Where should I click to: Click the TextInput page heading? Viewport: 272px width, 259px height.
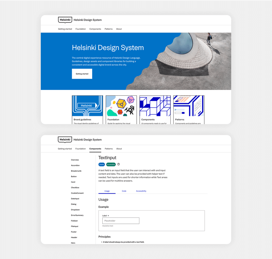point(107,158)
